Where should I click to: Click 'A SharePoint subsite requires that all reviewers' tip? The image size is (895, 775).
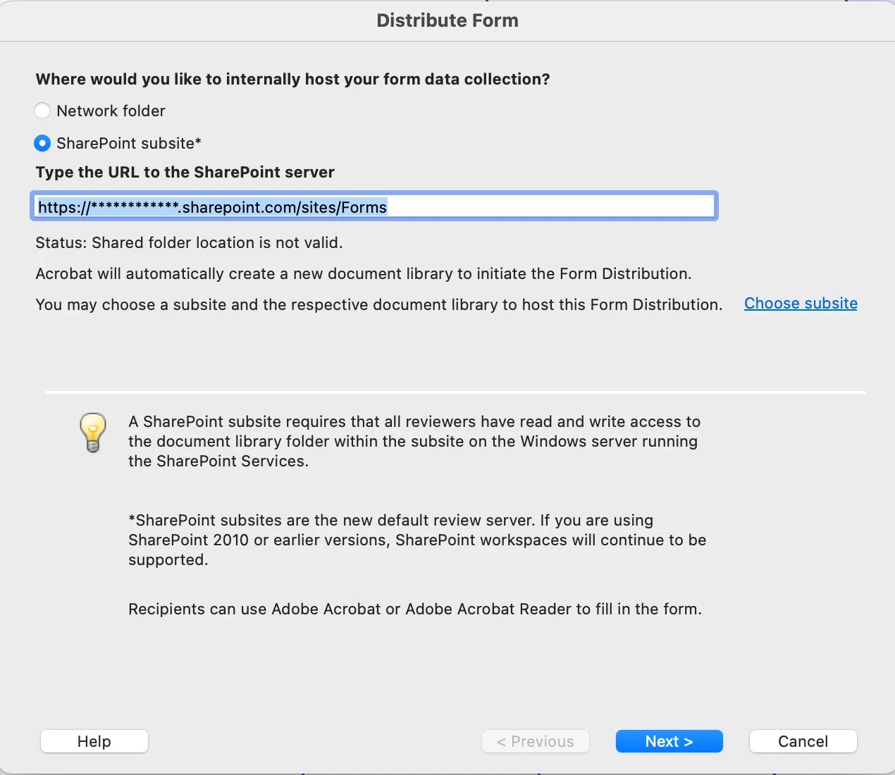click(x=414, y=442)
